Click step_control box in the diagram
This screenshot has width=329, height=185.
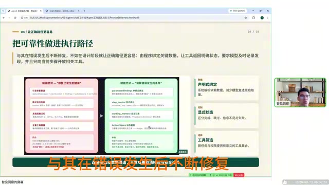point(141,104)
